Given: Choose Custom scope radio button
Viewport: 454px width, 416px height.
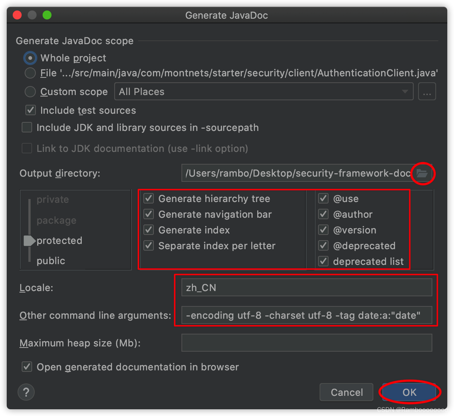Looking at the screenshot, I should tap(30, 92).
